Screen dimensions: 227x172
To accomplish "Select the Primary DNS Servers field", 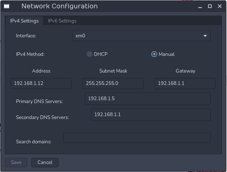I will point(148,98).
